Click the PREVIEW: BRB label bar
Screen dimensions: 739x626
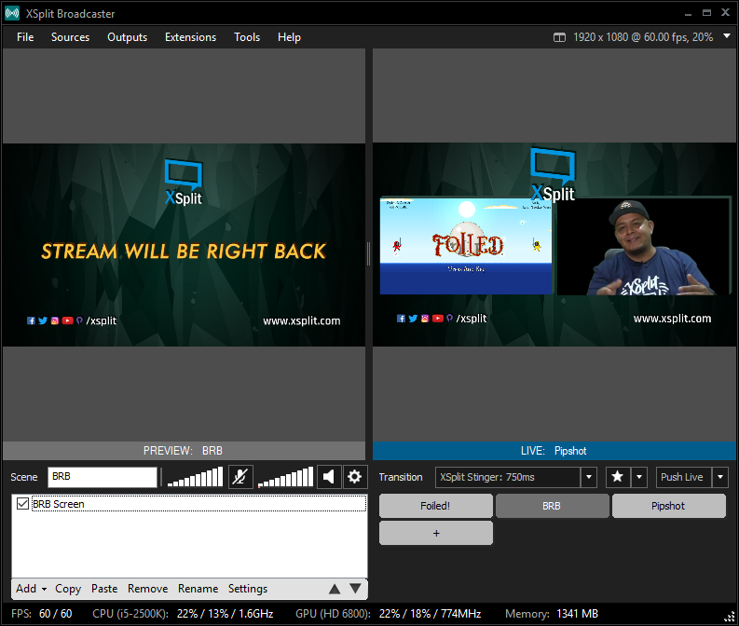[x=184, y=451]
